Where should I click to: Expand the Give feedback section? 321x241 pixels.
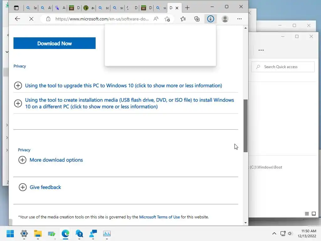(40, 187)
